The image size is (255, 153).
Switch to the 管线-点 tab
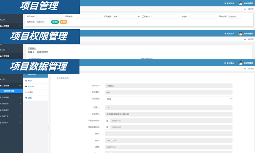(x=36, y=86)
